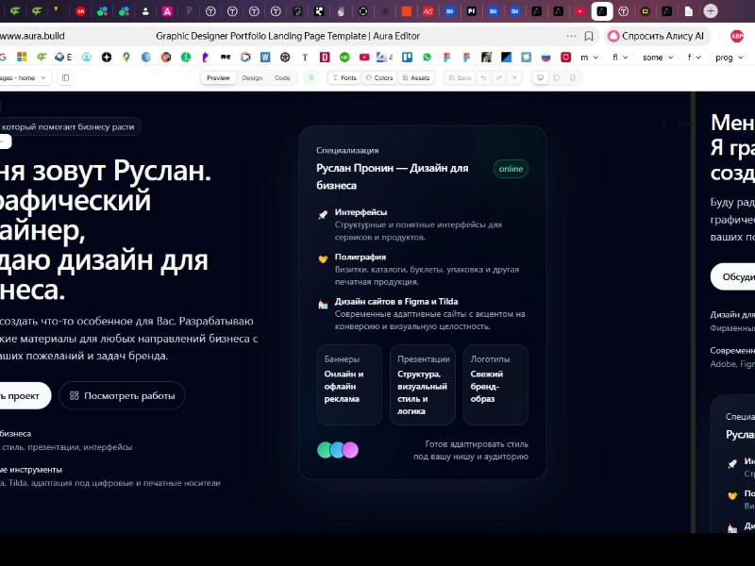Click the redo arrow icon

coord(498,78)
